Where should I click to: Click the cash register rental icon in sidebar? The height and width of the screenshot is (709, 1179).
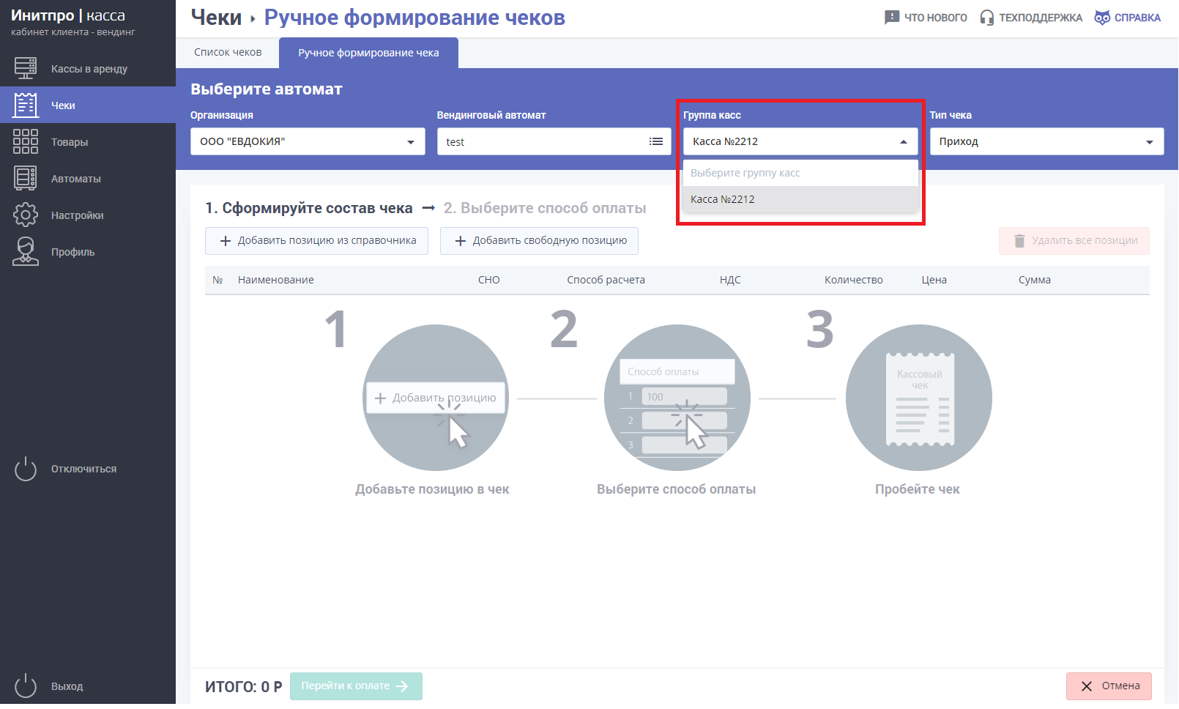(x=26, y=68)
